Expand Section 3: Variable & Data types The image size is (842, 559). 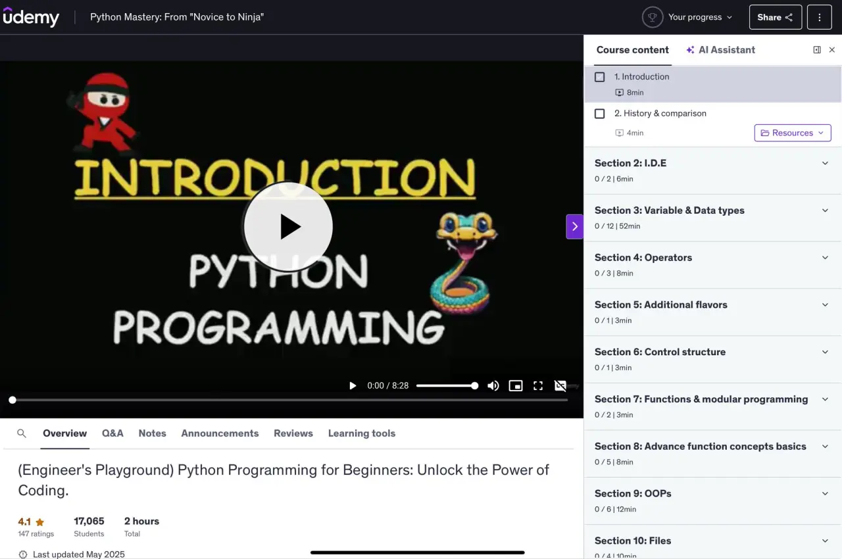pos(712,218)
